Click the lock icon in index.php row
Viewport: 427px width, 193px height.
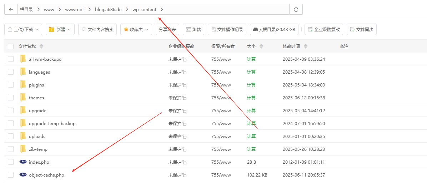point(184,162)
